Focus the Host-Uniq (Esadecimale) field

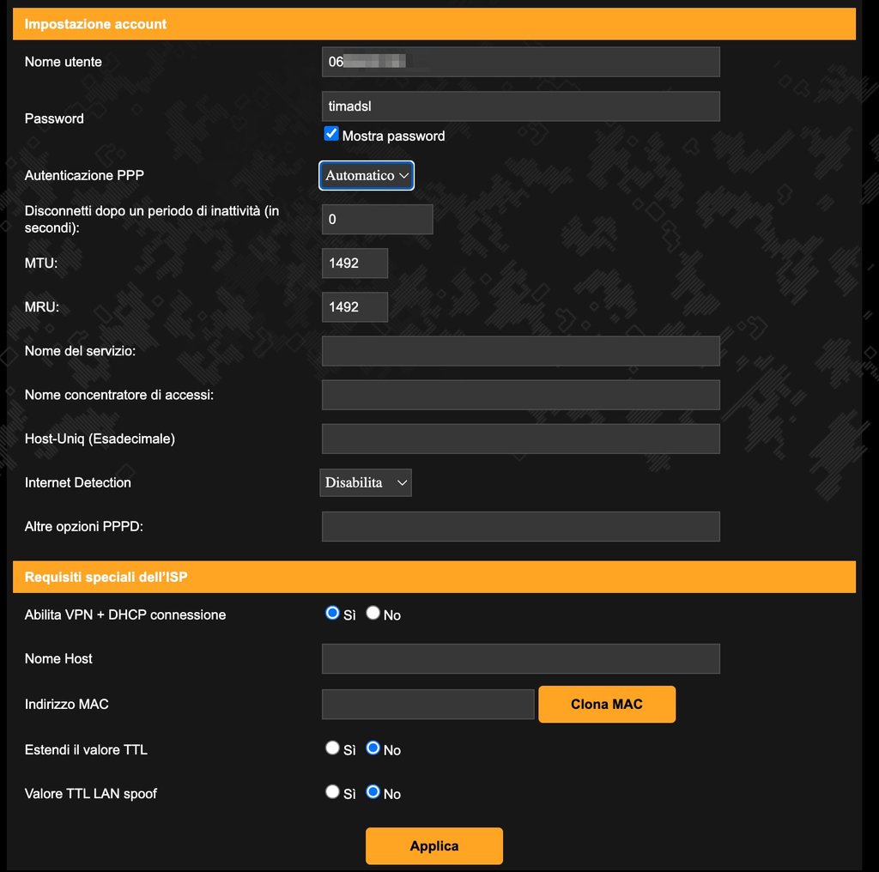click(520, 439)
